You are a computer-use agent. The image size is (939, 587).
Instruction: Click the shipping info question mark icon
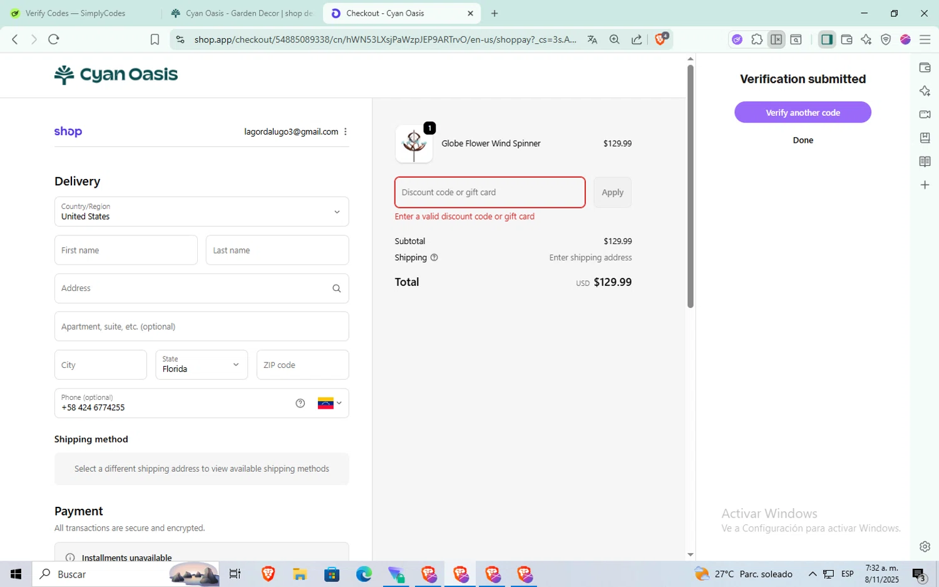434,257
